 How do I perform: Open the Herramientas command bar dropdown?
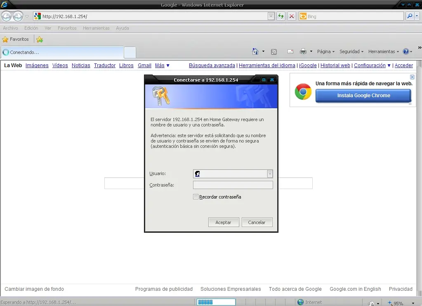pyautogui.click(x=384, y=51)
